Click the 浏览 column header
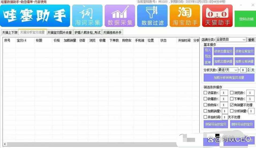This screenshot has width=256, height=148. tap(92, 40)
